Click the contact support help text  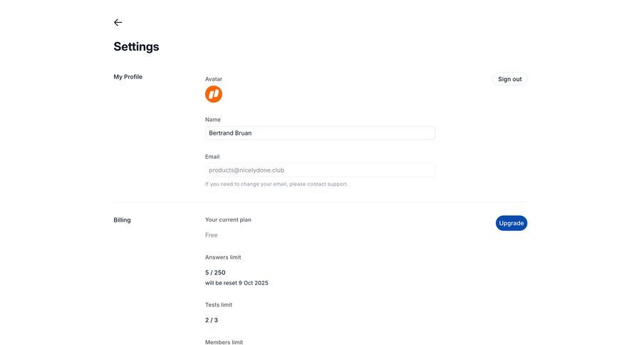coord(276,184)
